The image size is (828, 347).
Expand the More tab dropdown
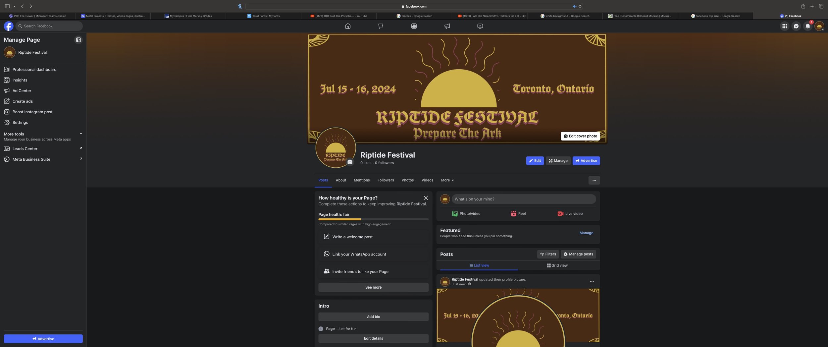(x=447, y=180)
